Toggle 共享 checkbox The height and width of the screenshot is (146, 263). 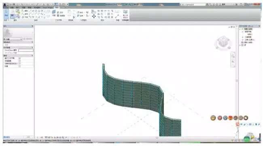(x=19, y=66)
